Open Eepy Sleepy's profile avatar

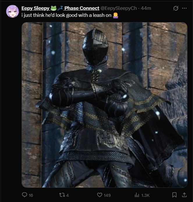click(13, 11)
